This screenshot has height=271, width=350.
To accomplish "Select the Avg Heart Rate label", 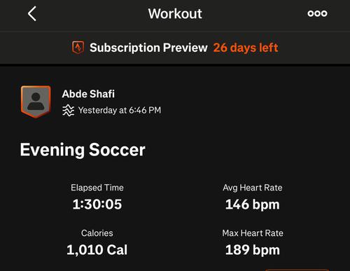I will coord(253,188).
